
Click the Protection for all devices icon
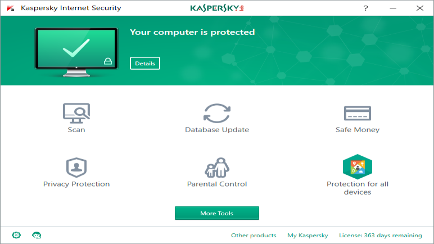pyautogui.click(x=358, y=166)
